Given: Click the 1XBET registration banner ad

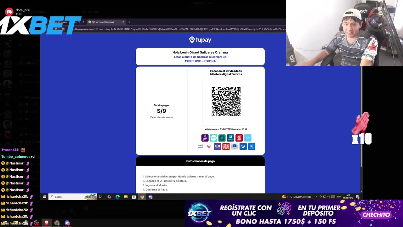Looking at the screenshot, I should coord(294,213).
